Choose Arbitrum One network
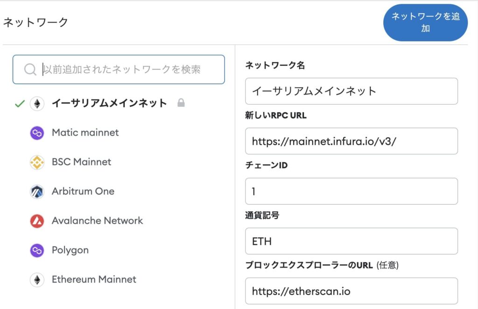Viewport: 478px width, 309px height. 83,191
